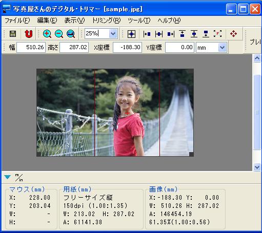The image size is (262, 233).
Task: Align the image to the right edge
Action: pos(171,34)
